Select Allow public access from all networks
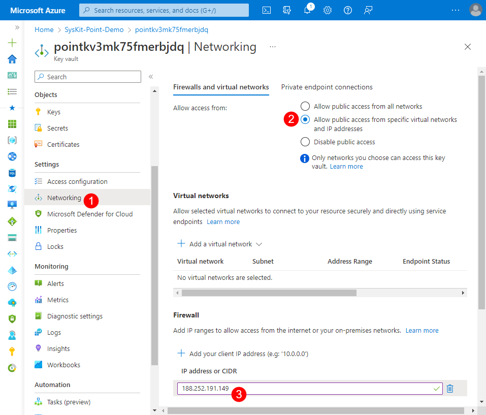This screenshot has height=415, width=486. (x=305, y=106)
